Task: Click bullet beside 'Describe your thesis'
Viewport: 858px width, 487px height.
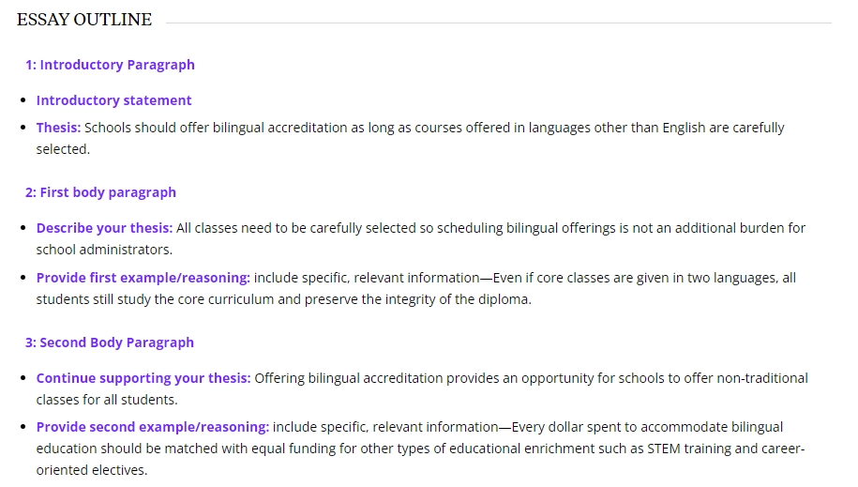Action: tap(23, 228)
